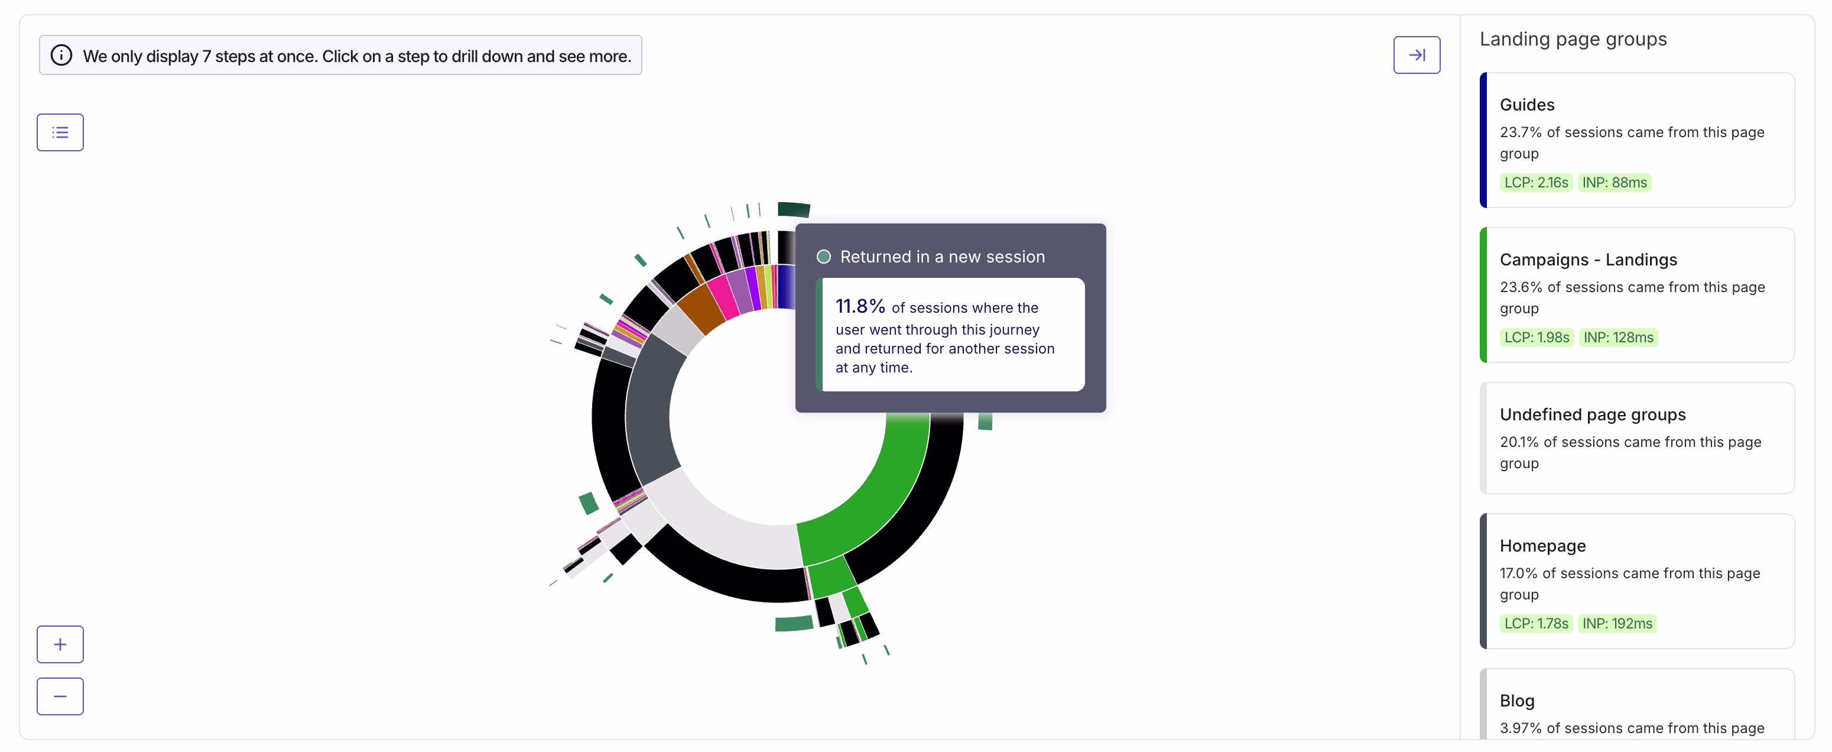The height and width of the screenshot is (752, 1832).
Task: Open the Homepage landing page group
Action: [x=1636, y=581]
